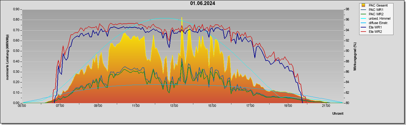This screenshot has height=125, width=406.
Task: Click the 13:00 time axis tick label
Action: point(174,106)
